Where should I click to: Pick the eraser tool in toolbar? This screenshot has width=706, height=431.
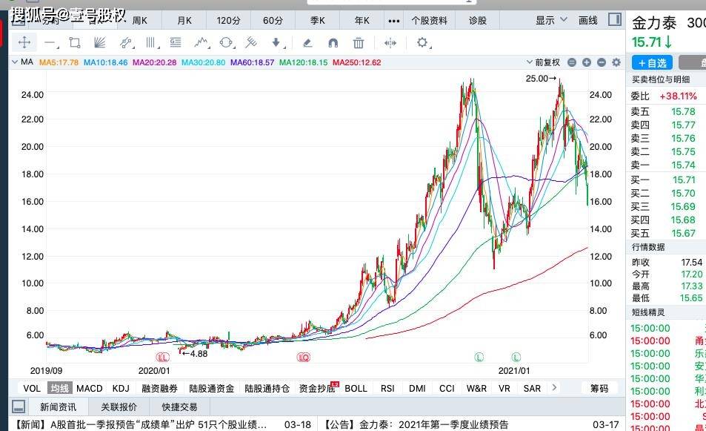307,43
